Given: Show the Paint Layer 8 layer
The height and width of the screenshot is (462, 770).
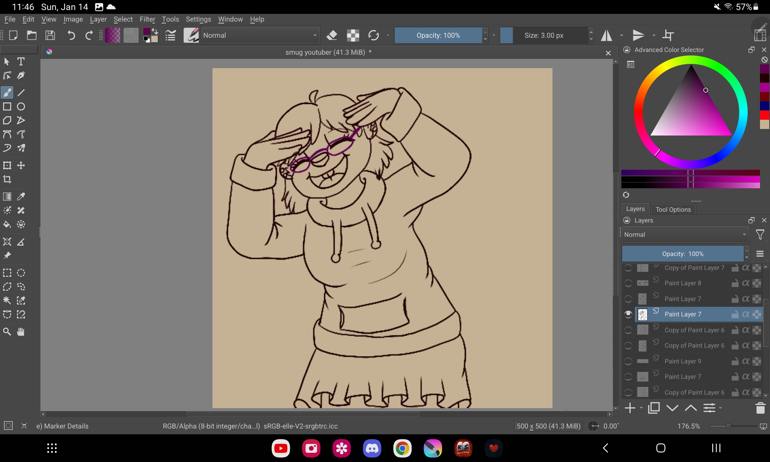Looking at the screenshot, I should click(628, 283).
